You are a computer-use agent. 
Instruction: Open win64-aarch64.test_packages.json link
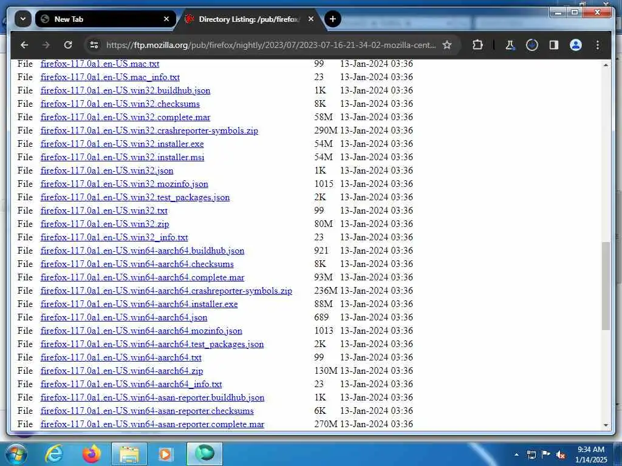tap(152, 344)
